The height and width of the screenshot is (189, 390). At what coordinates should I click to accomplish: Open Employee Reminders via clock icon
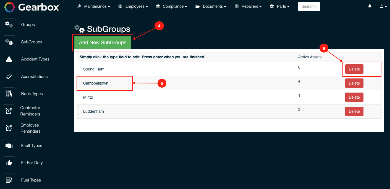click(x=9, y=128)
